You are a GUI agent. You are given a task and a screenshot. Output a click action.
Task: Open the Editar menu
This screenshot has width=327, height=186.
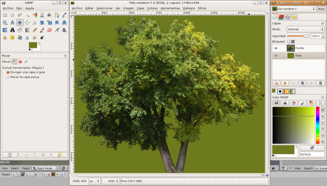[89, 8]
